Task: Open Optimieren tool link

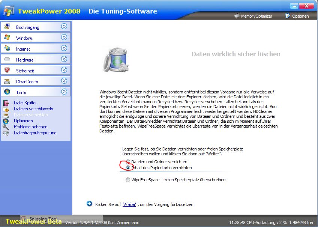Action: [x=23, y=121]
